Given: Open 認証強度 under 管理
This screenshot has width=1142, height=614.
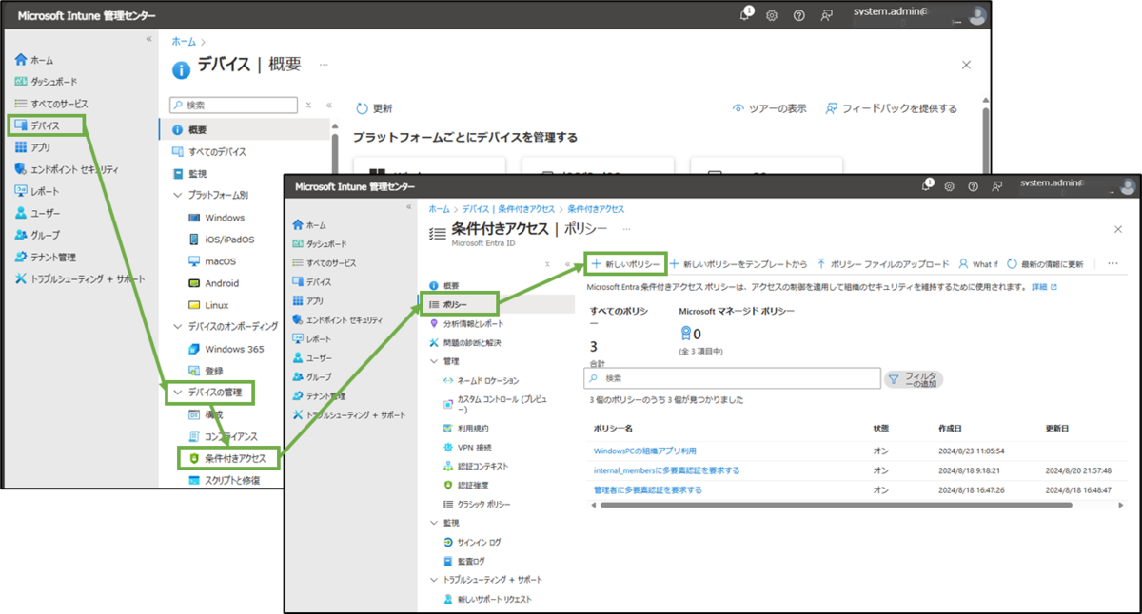Looking at the screenshot, I should [466, 485].
